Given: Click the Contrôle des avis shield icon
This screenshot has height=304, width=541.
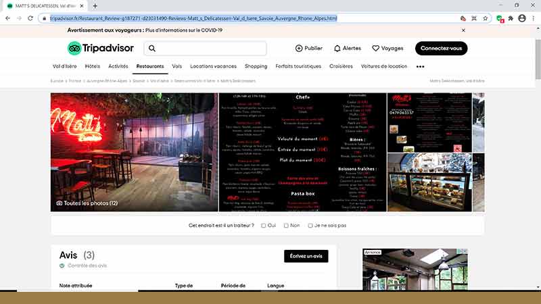Looking at the screenshot, I should click(x=62, y=265).
